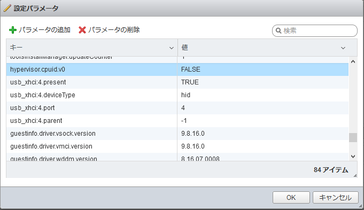This screenshot has width=364, height=210.
Task: Select guestinfo.driver.wddm.version key
Action: point(53,159)
